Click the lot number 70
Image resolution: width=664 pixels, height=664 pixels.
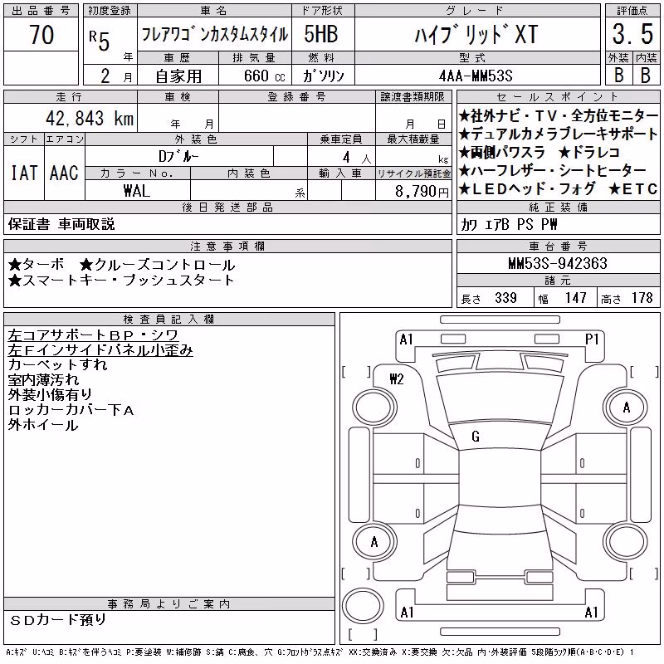point(41,35)
